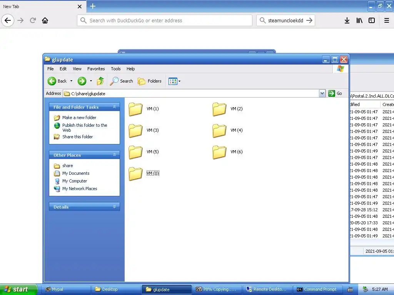Screen dimensions: 394x295
Task: Minimize the glupdate window
Action: point(326,60)
